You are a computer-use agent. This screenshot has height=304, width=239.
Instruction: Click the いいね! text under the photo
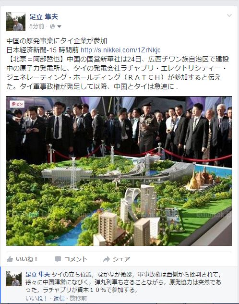coord(26,259)
